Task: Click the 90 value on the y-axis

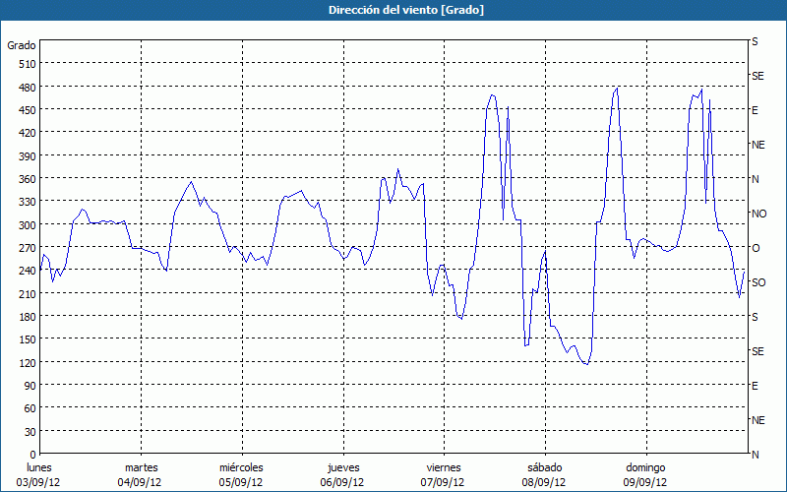Action: [30, 386]
